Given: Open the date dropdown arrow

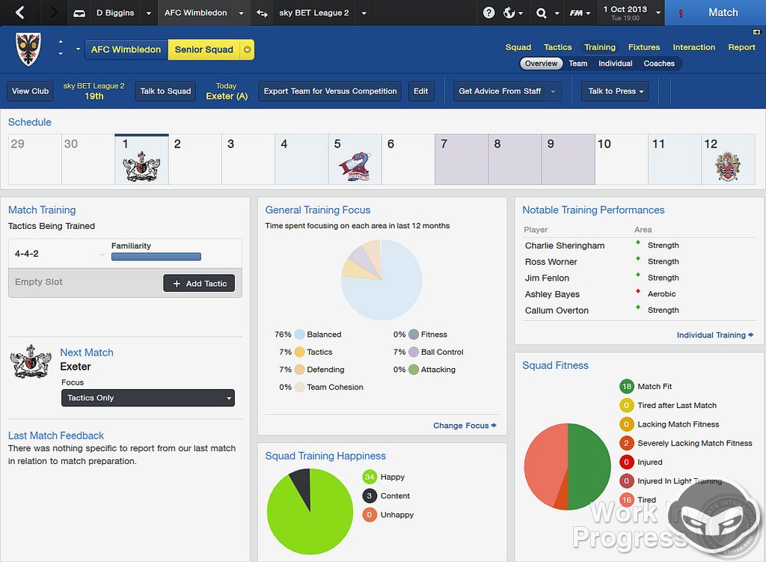Looking at the screenshot, I should pos(658,13).
